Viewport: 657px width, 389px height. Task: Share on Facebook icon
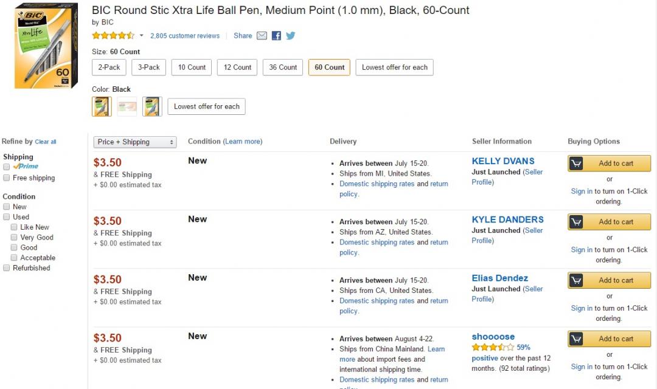point(276,36)
